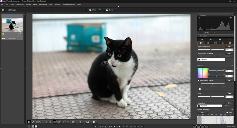Reset Clarity with its undo arrow button
The width and height of the screenshot is (237, 128).
coord(229,93)
